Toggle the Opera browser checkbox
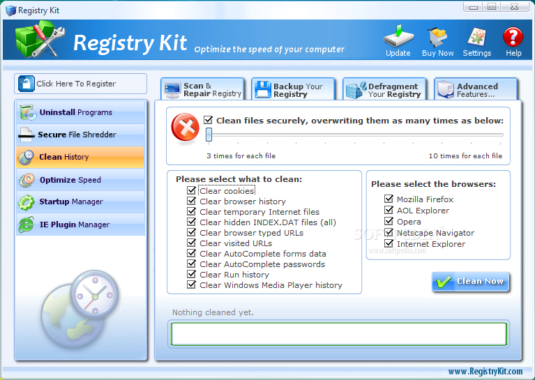Image resolution: width=535 pixels, height=380 pixels. [389, 222]
